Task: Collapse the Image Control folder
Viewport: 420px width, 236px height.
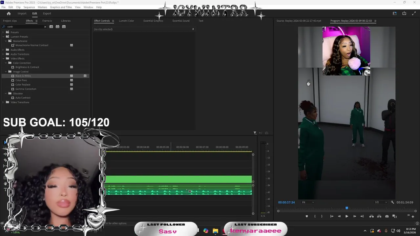Action: tap(6, 71)
